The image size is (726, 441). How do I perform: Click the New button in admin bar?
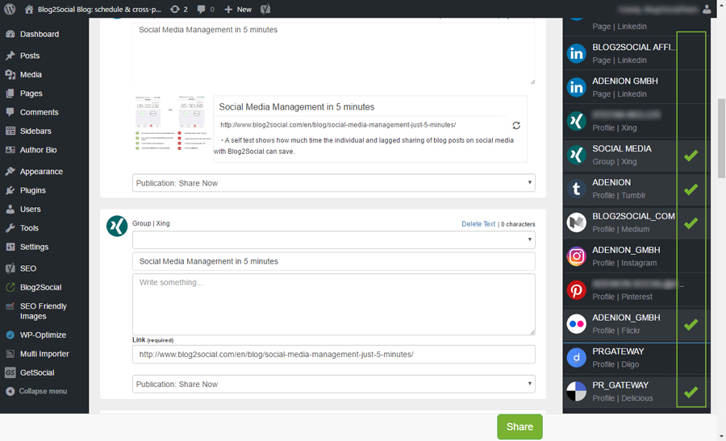[238, 9]
